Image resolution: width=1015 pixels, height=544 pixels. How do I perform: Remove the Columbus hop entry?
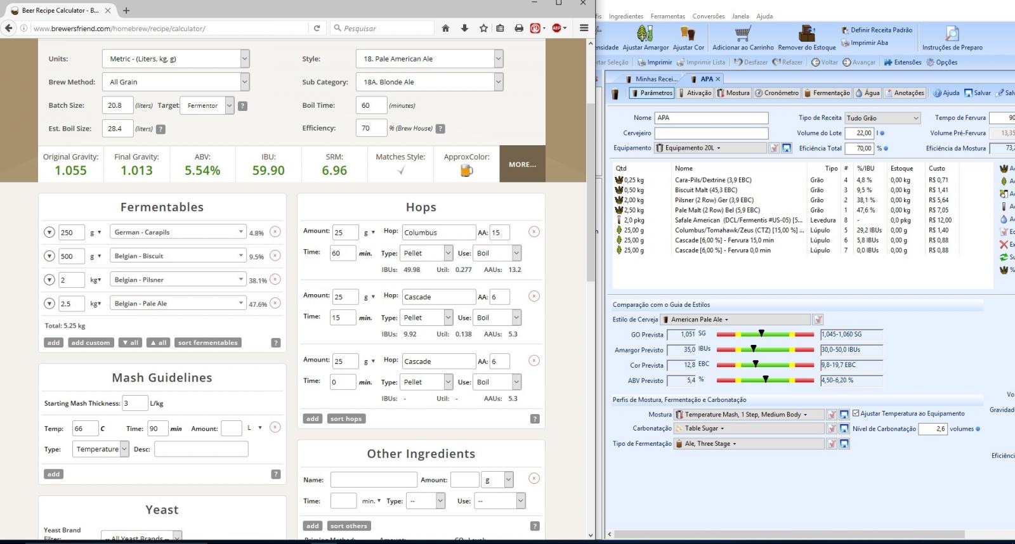(534, 231)
